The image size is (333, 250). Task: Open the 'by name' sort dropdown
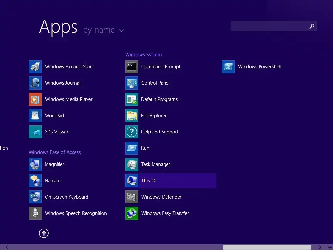[x=103, y=30]
